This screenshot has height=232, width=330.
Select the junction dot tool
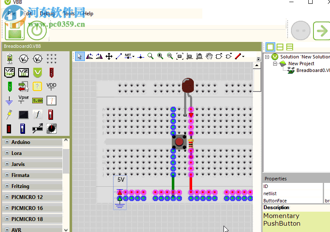click(140, 57)
